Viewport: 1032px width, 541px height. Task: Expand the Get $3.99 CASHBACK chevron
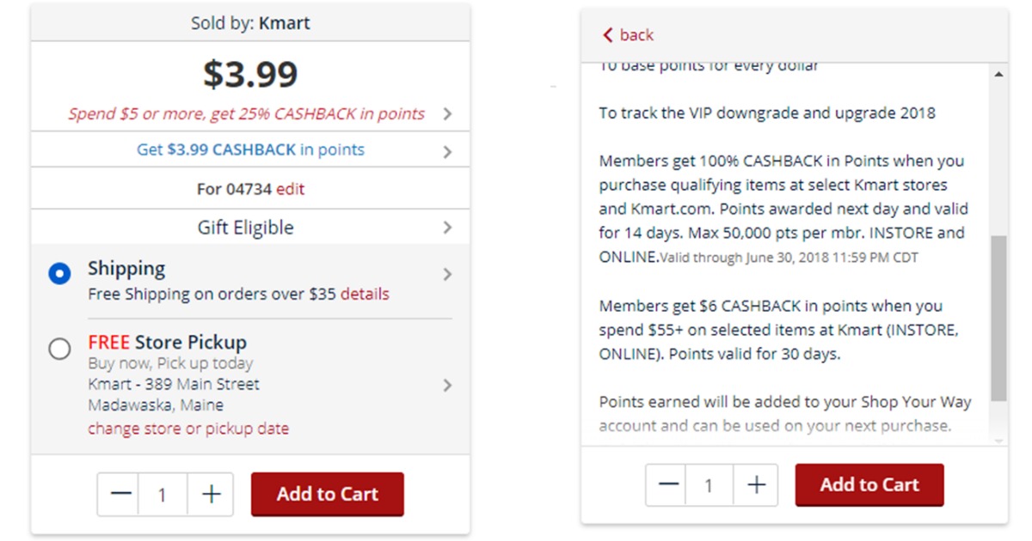coord(447,152)
